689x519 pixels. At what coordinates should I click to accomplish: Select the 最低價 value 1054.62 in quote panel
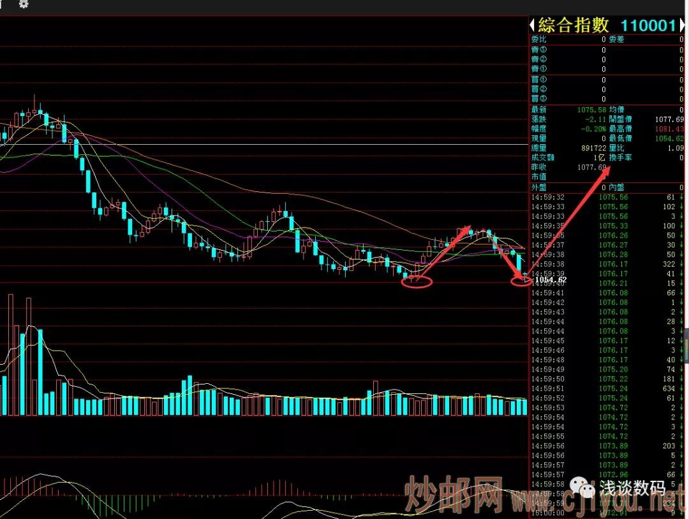(669, 138)
